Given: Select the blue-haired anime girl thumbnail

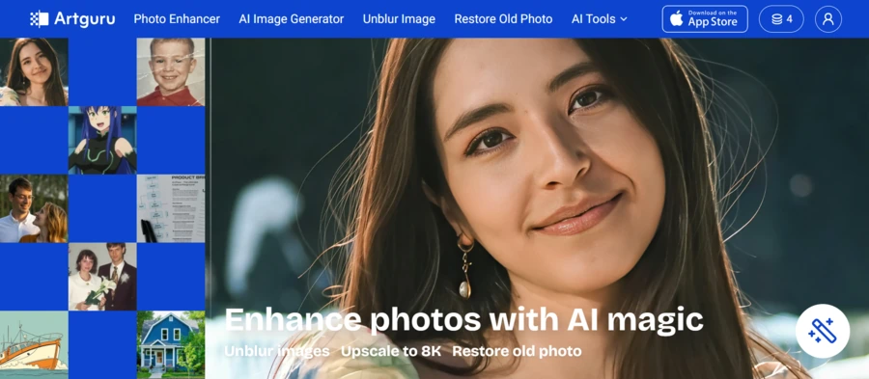Looking at the screenshot, I should coord(102,140).
